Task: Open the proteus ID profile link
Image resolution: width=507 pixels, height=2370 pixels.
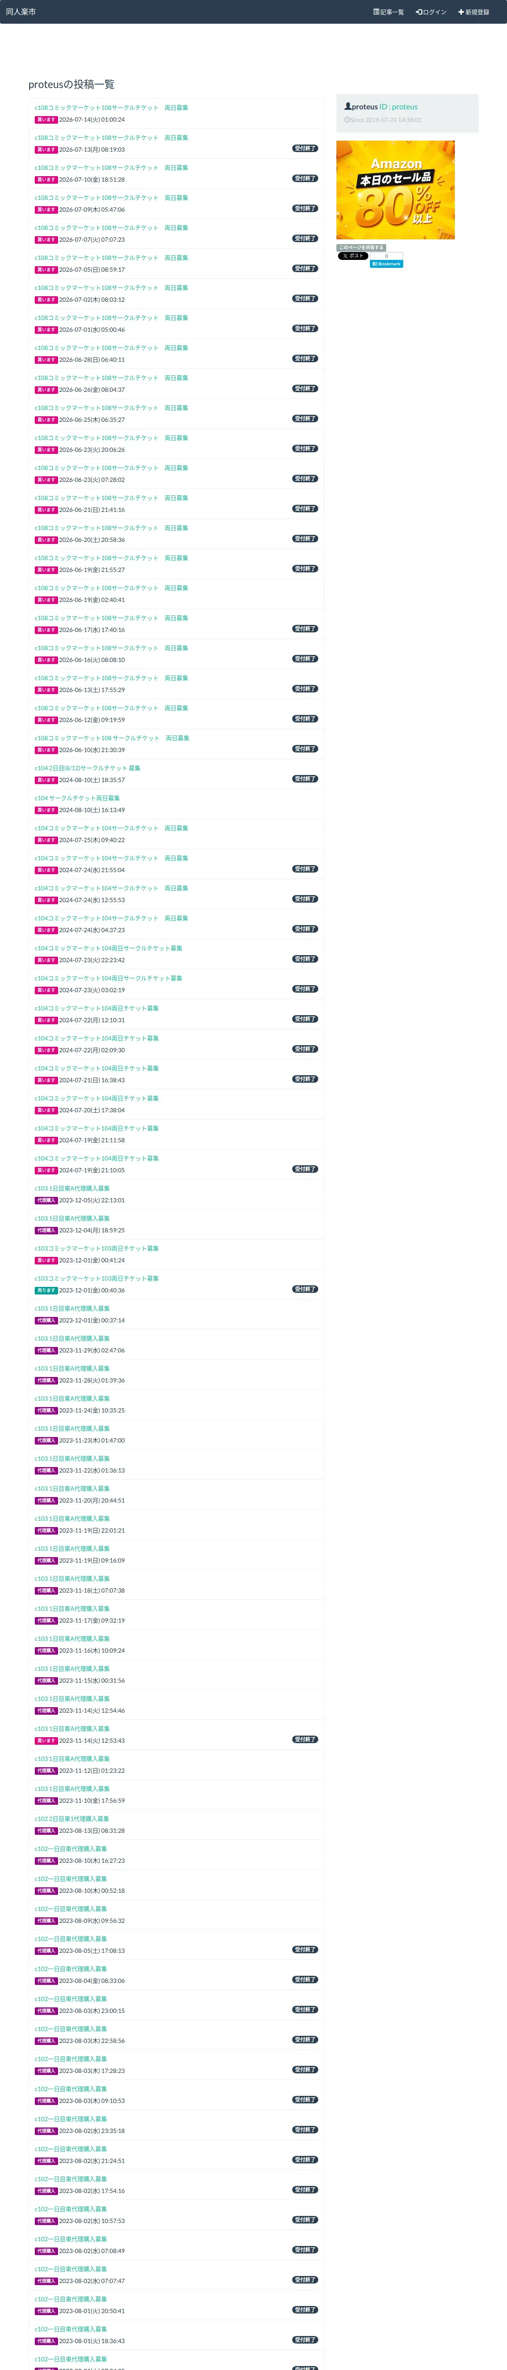Action: (x=398, y=107)
